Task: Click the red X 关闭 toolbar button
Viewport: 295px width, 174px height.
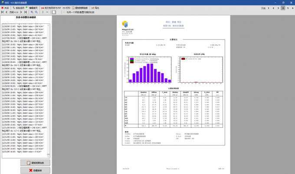Action: tap(5, 8)
